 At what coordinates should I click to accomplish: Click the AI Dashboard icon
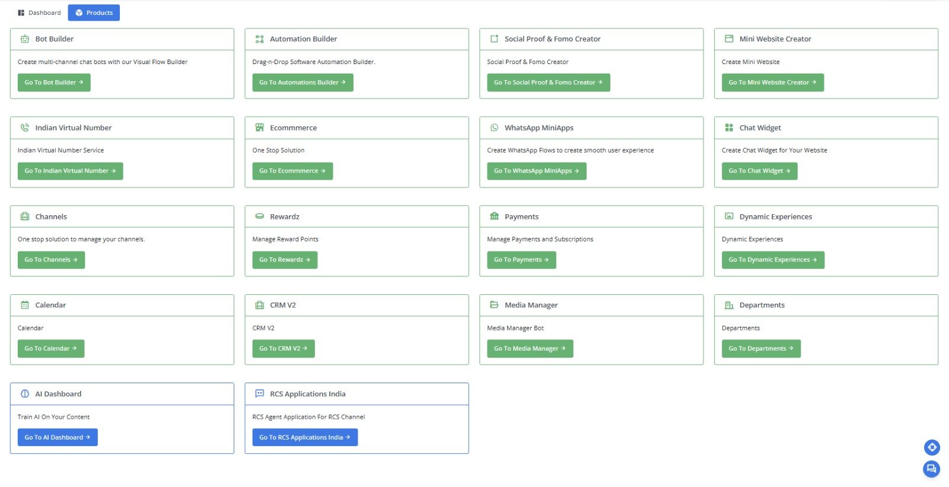(24, 393)
